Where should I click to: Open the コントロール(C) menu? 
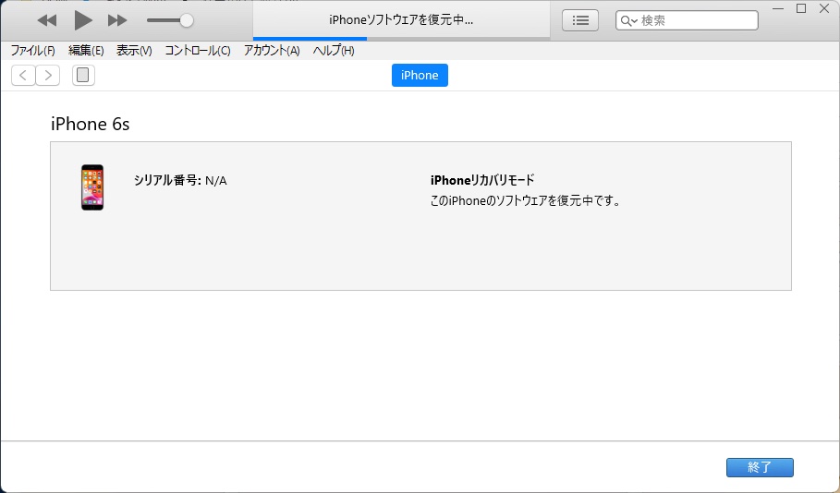coord(198,51)
